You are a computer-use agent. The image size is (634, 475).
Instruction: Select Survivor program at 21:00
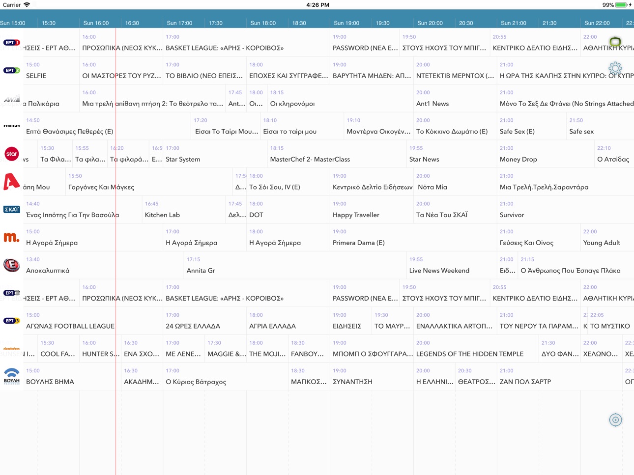[565, 210]
